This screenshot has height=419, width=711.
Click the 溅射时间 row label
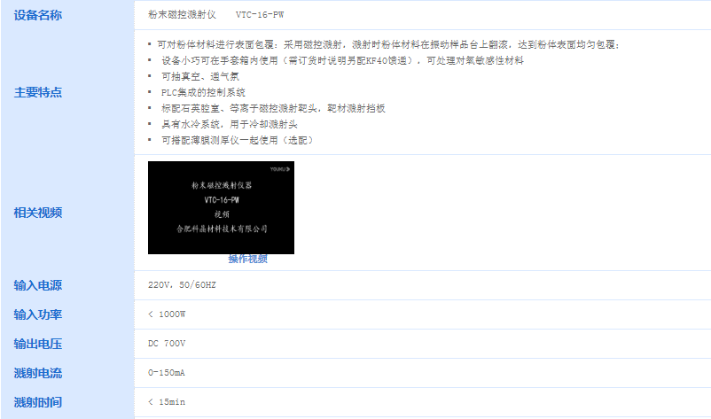click(37, 402)
